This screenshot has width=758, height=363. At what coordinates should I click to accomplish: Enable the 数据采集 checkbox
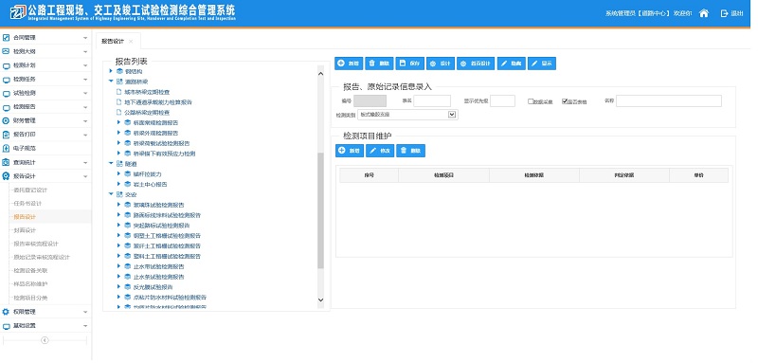coord(531,101)
